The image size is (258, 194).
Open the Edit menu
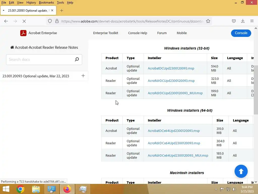click(11, 3)
